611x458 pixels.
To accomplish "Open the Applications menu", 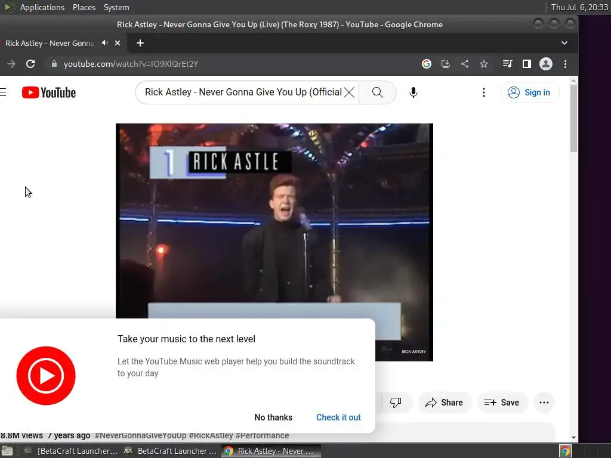I will (42, 7).
